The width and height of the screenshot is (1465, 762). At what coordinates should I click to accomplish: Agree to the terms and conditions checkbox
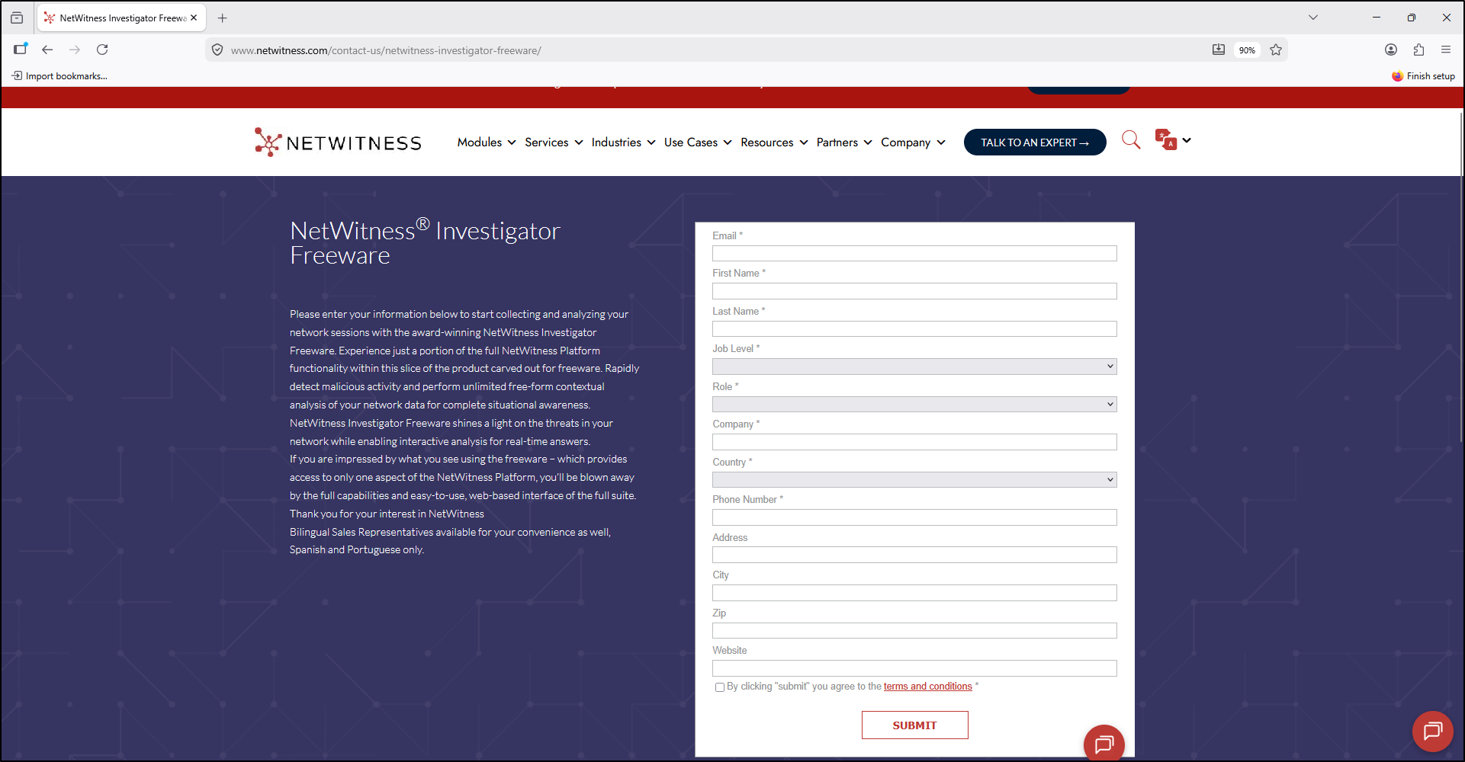(720, 687)
